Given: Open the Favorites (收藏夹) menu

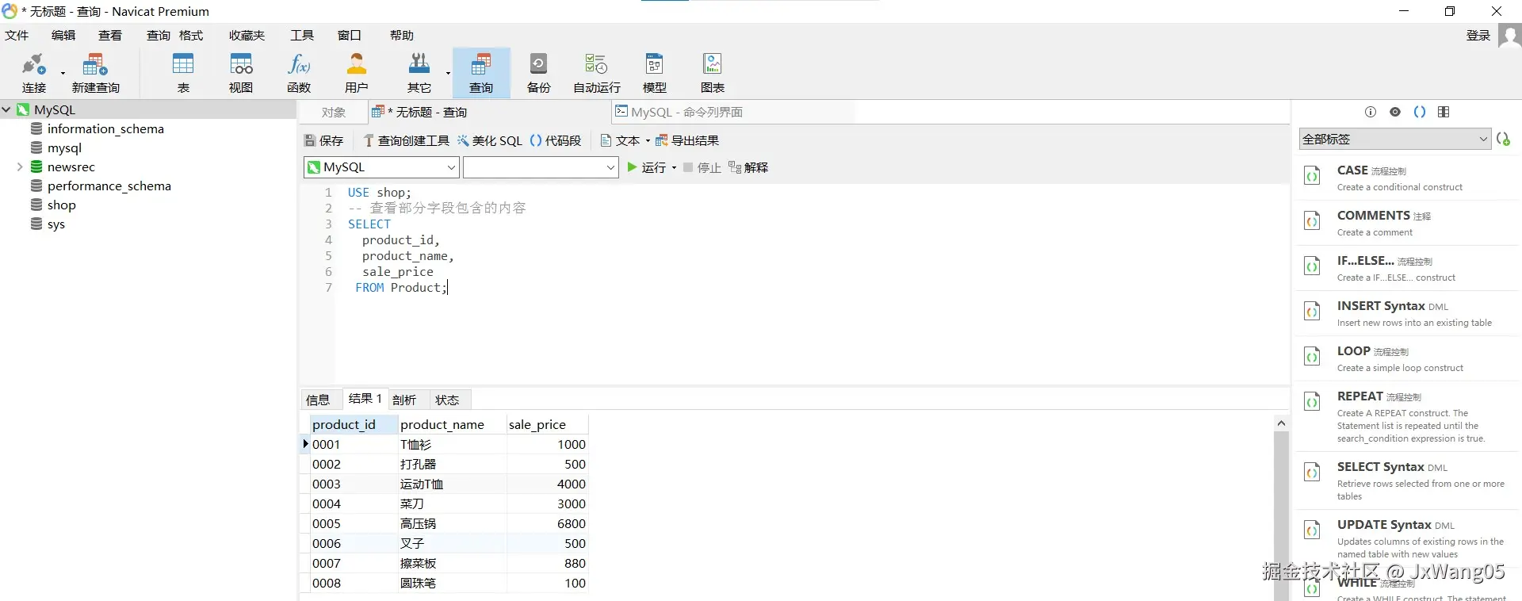Looking at the screenshot, I should 247,35.
